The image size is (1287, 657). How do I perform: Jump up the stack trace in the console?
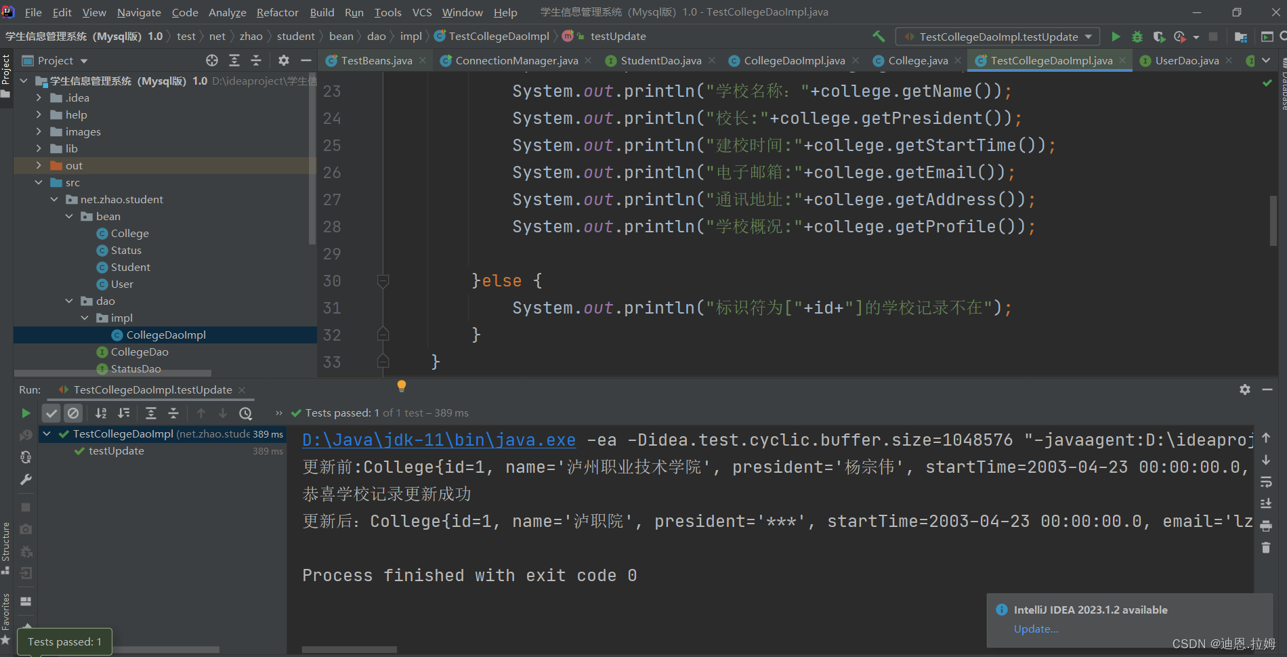tap(1266, 438)
